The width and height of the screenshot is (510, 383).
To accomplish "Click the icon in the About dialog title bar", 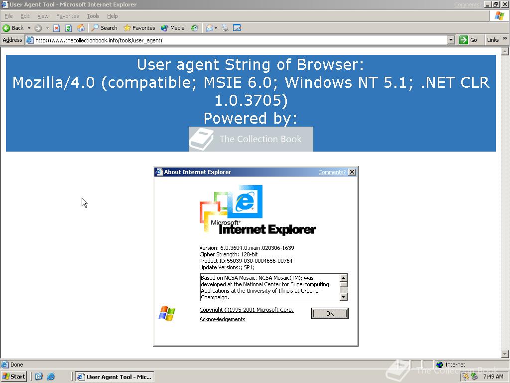I will (x=159, y=172).
